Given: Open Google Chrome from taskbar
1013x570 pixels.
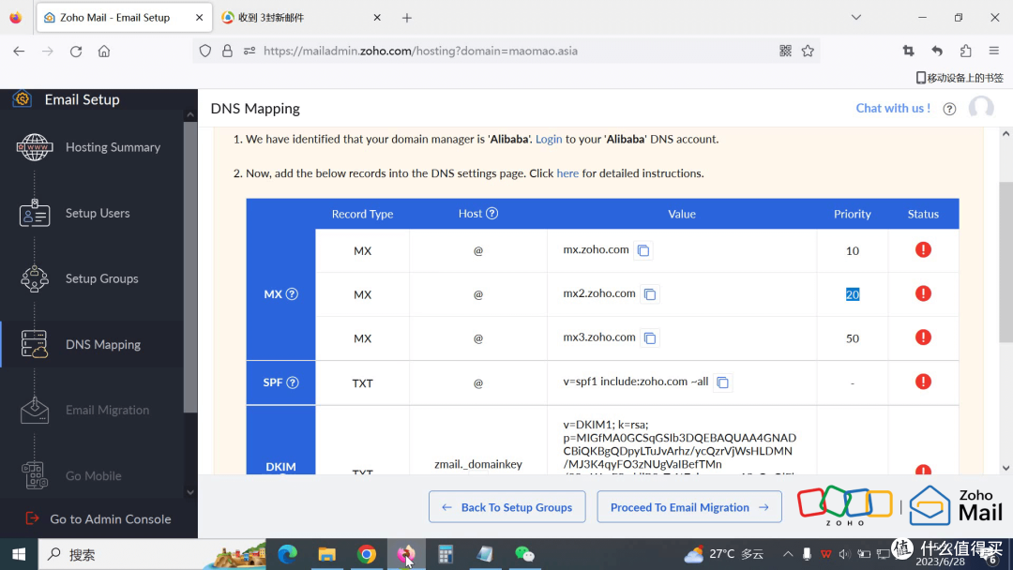Looking at the screenshot, I should click(367, 554).
